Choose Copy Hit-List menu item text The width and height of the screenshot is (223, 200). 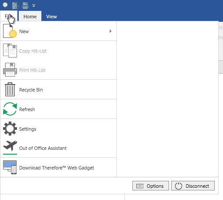click(x=33, y=51)
